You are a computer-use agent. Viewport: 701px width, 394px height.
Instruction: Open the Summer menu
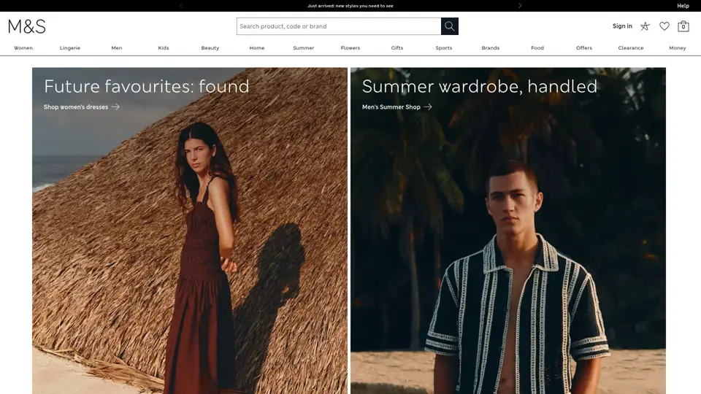tap(304, 48)
